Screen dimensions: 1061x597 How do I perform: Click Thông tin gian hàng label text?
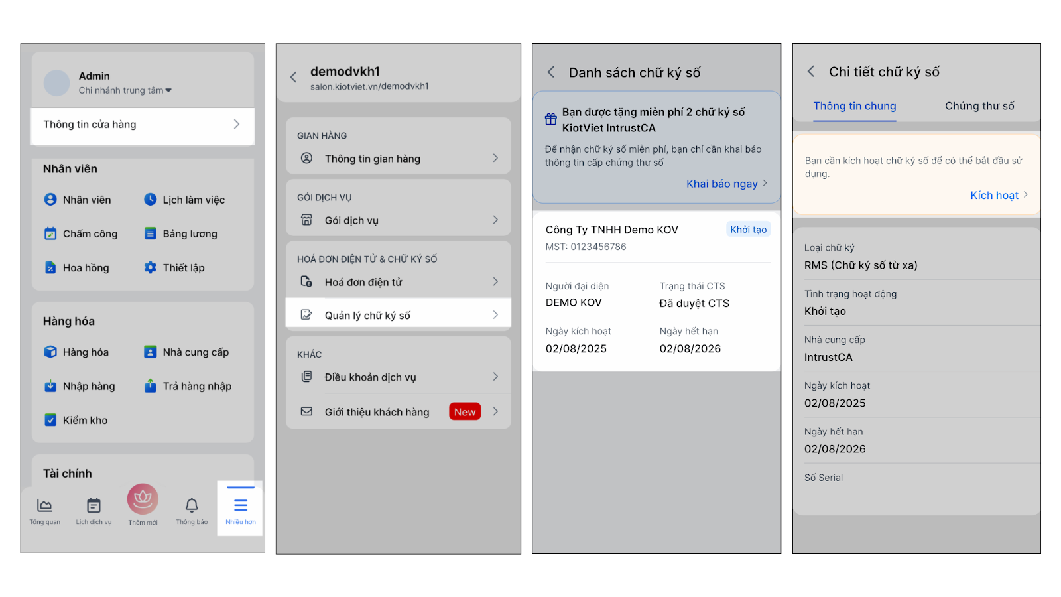pos(373,159)
